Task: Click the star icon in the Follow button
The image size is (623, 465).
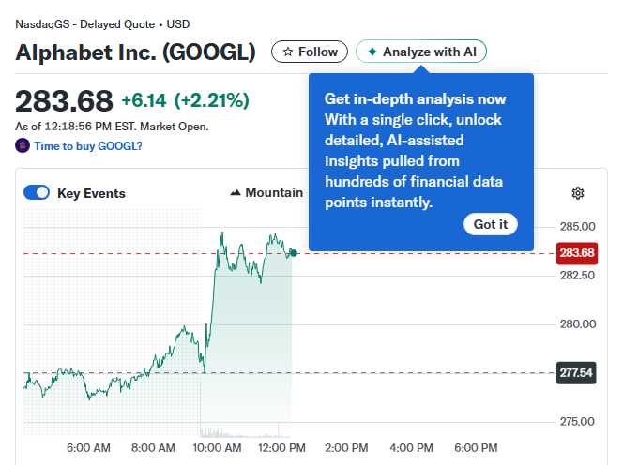Action: pyautogui.click(x=288, y=52)
